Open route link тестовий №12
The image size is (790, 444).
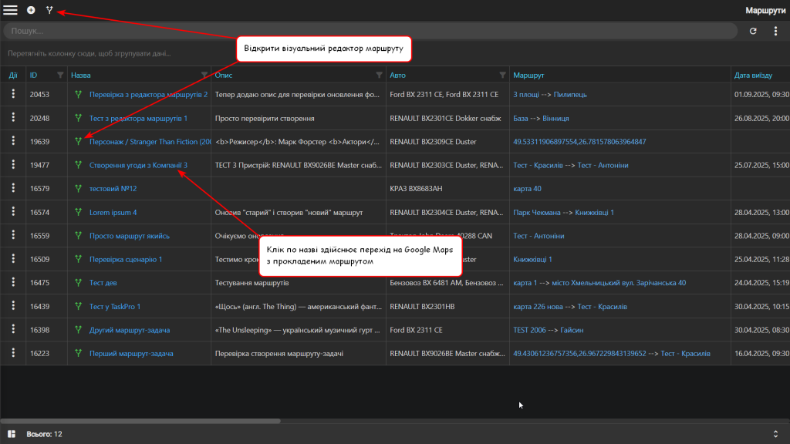113,188
